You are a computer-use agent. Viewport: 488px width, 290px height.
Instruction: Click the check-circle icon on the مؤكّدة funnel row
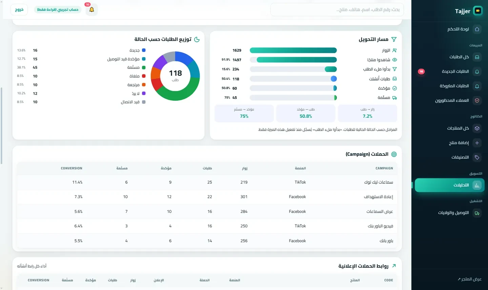(394, 88)
